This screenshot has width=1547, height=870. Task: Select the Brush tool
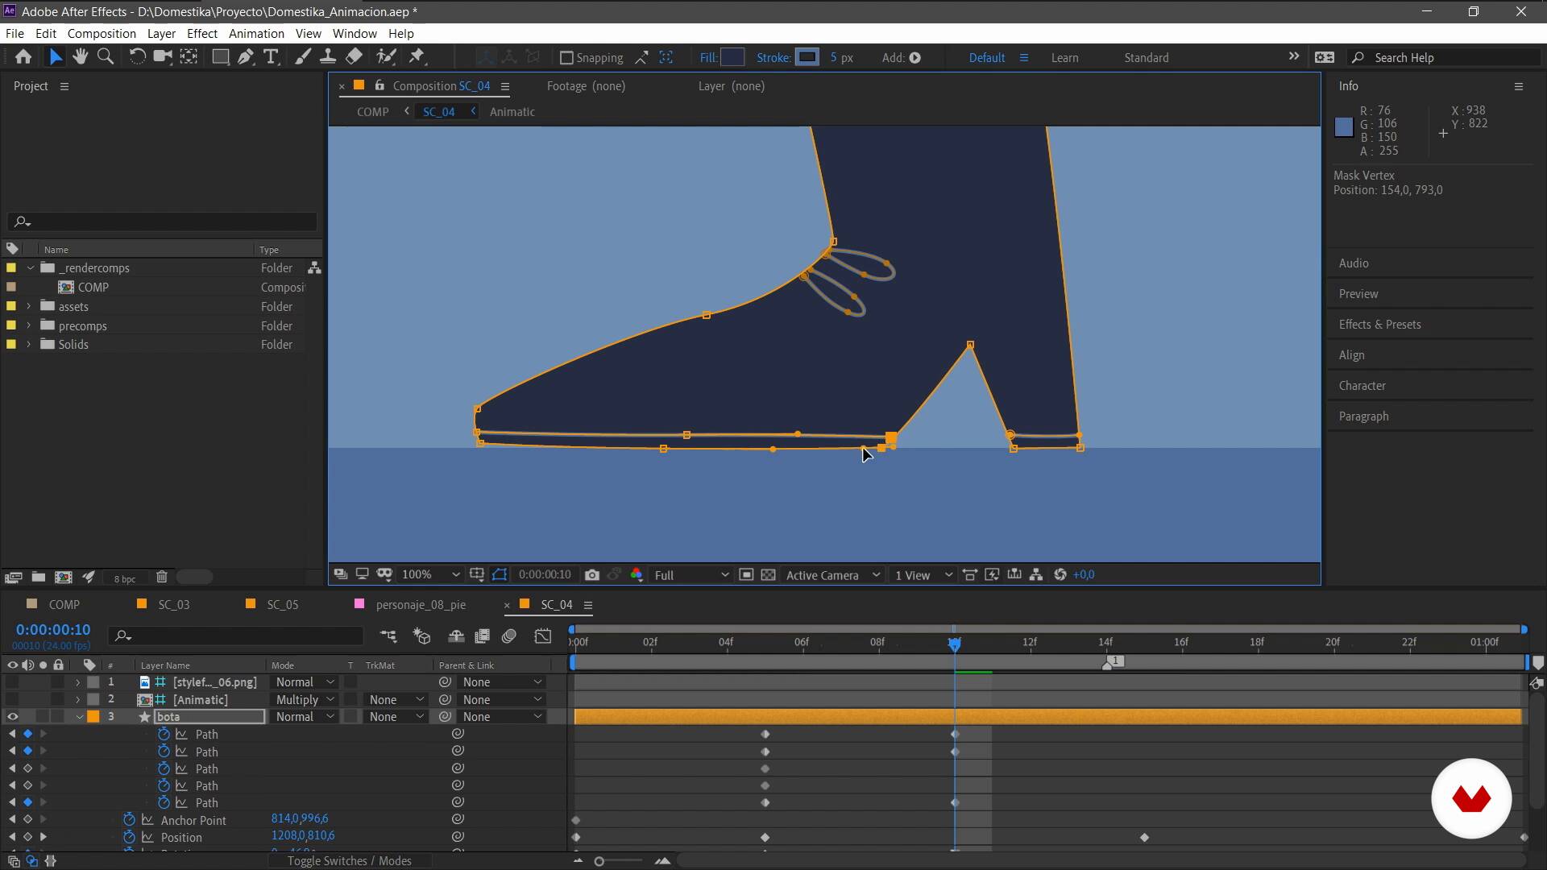pyautogui.click(x=302, y=57)
